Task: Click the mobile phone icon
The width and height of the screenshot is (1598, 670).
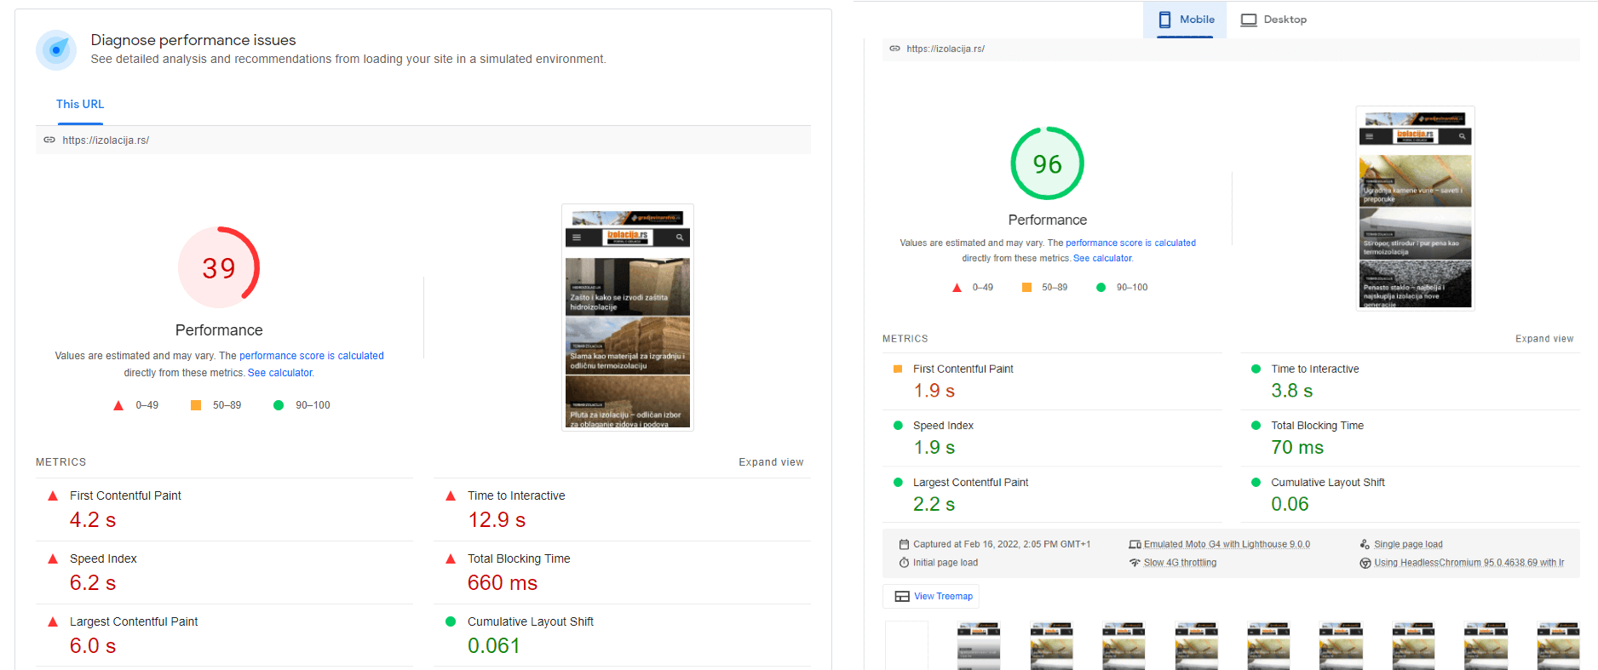Action: coord(1164,20)
